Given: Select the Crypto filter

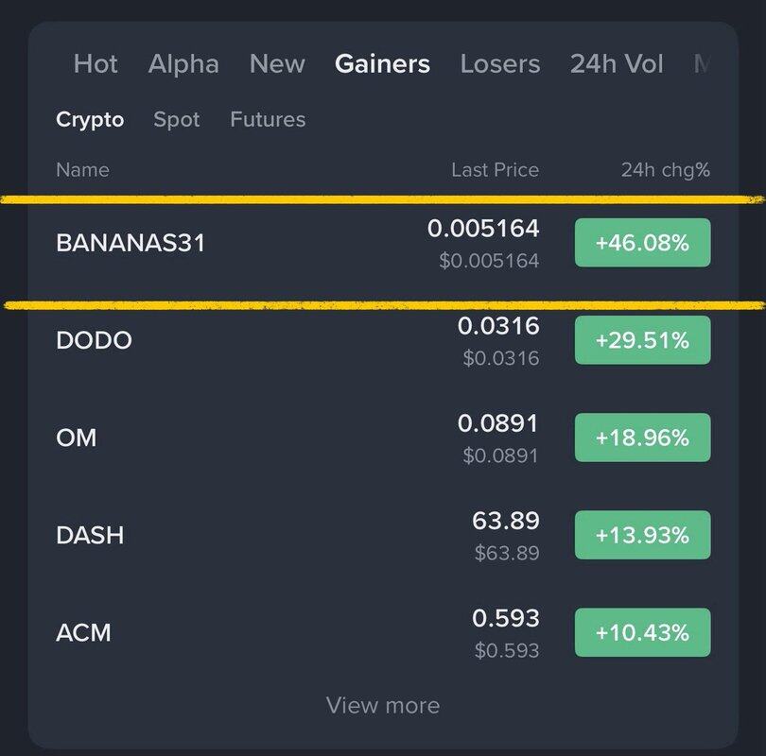Looking at the screenshot, I should [x=90, y=120].
